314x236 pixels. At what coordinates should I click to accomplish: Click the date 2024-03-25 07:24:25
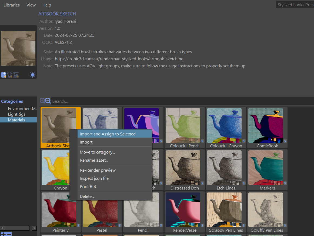pyautogui.click(x=75, y=35)
